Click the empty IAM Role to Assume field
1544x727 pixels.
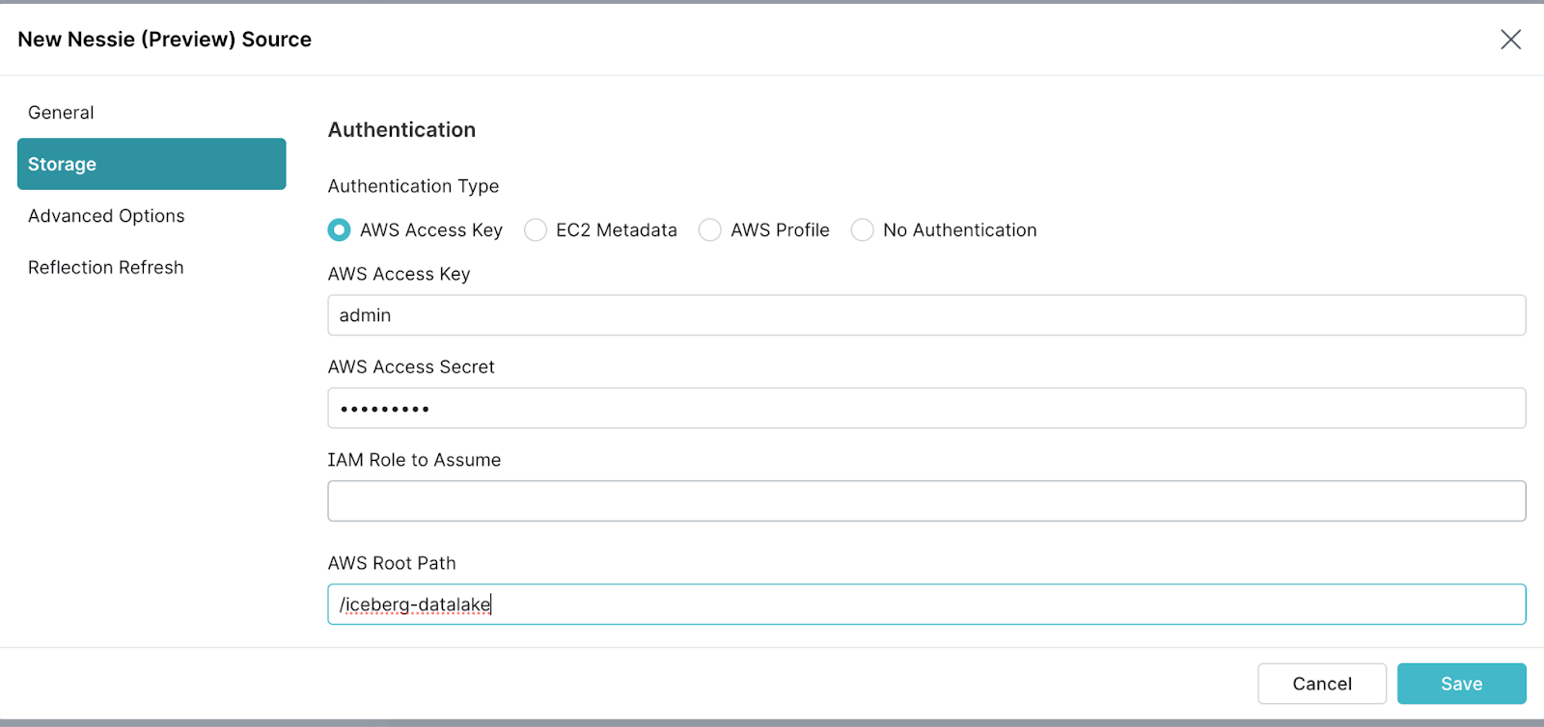pyautogui.click(x=926, y=501)
